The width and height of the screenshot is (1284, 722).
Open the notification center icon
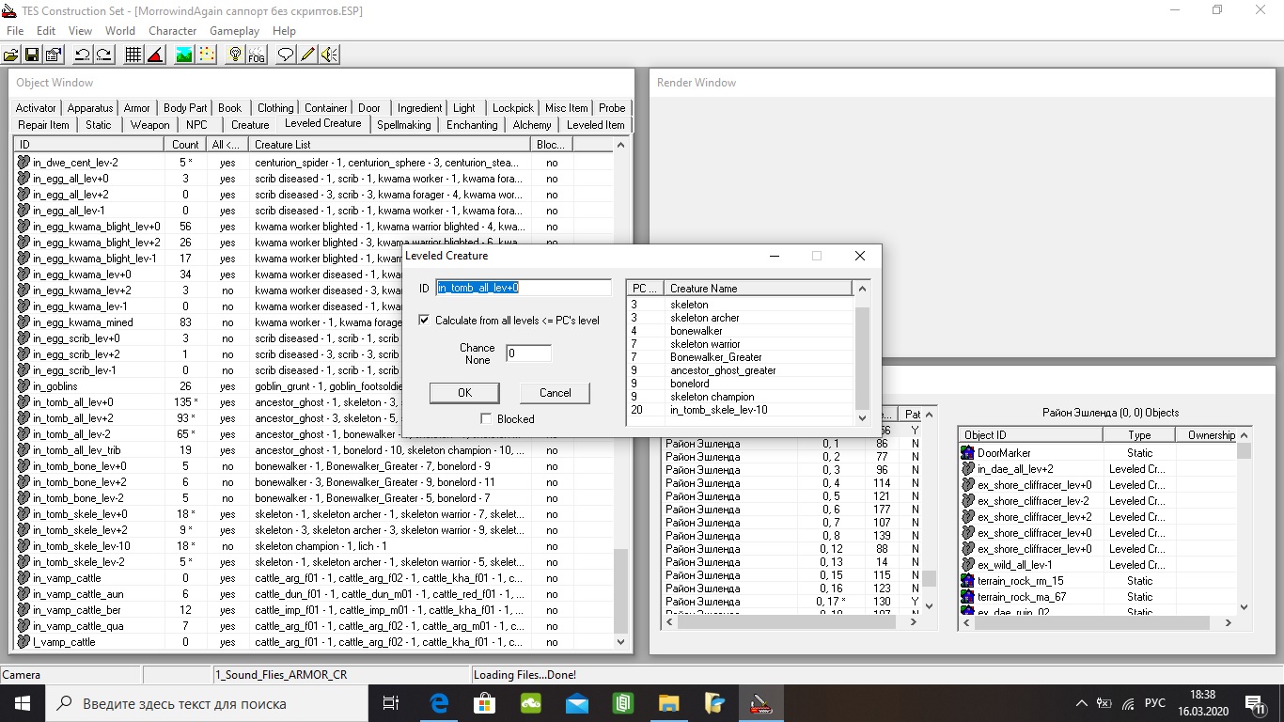click(x=1256, y=703)
